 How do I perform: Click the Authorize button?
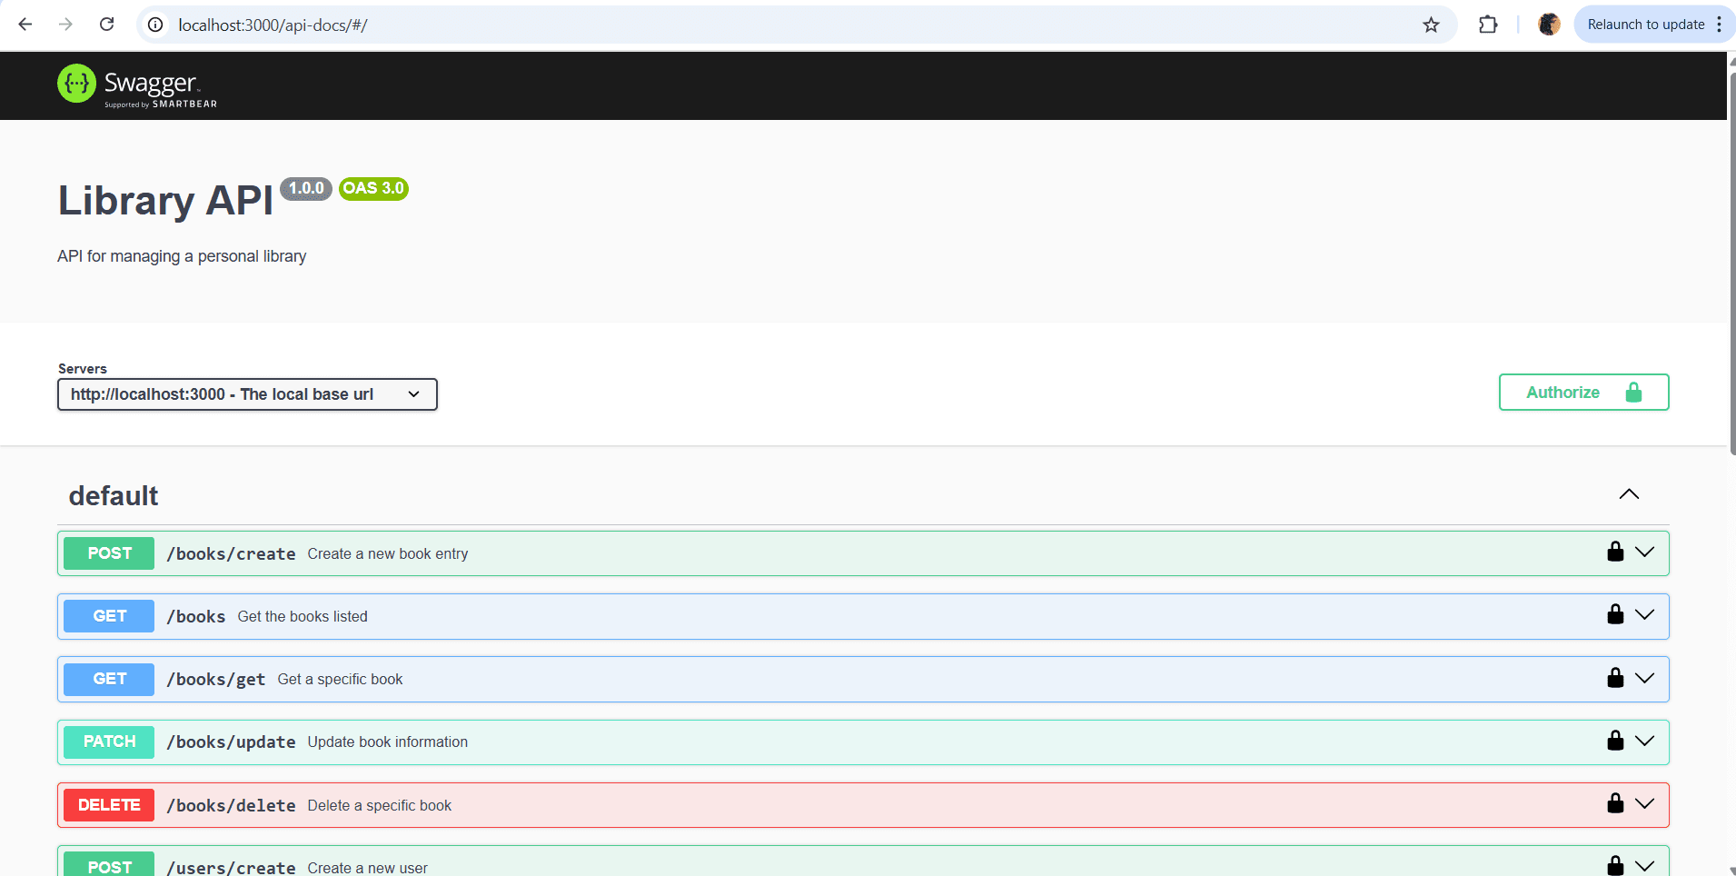[x=1583, y=393]
